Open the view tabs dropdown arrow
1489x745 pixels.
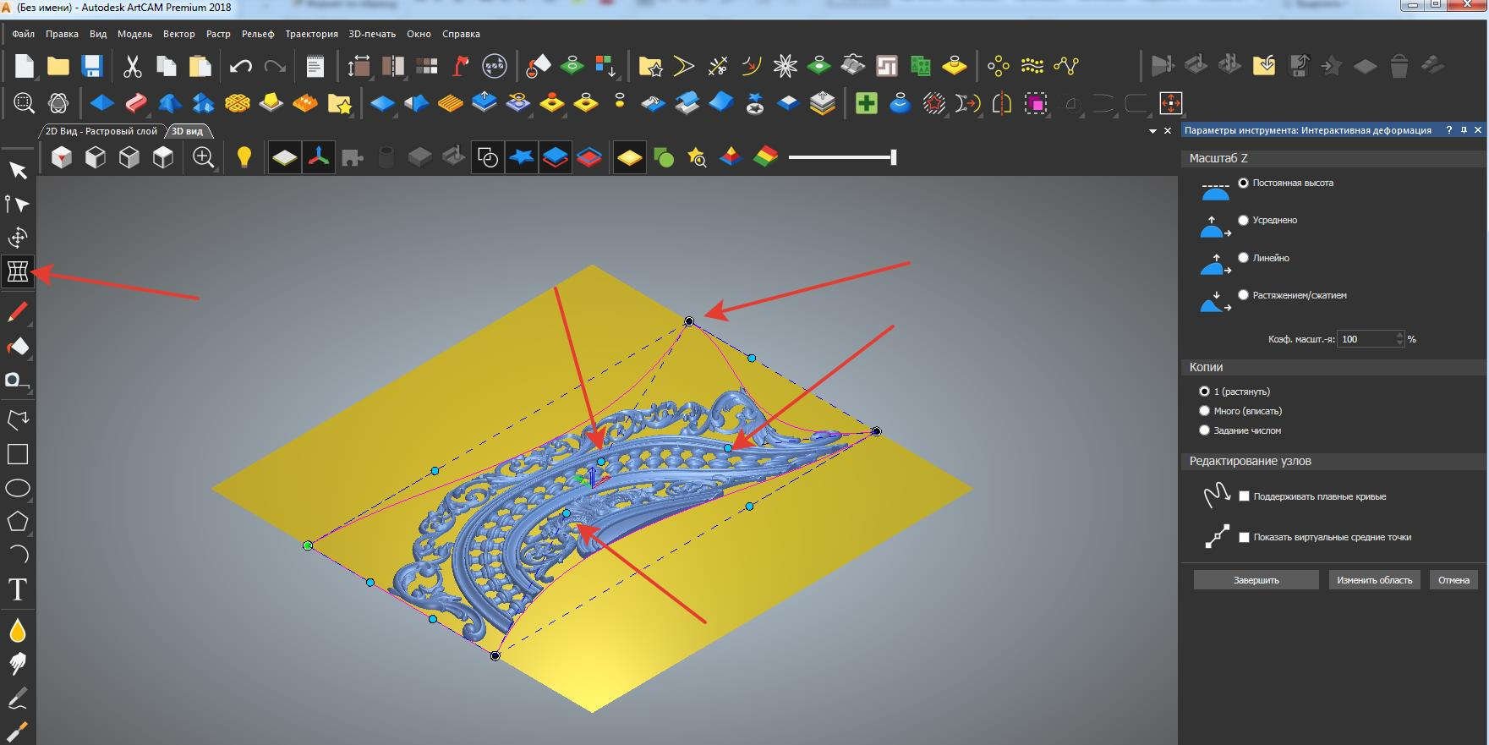[x=1152, y=131]
